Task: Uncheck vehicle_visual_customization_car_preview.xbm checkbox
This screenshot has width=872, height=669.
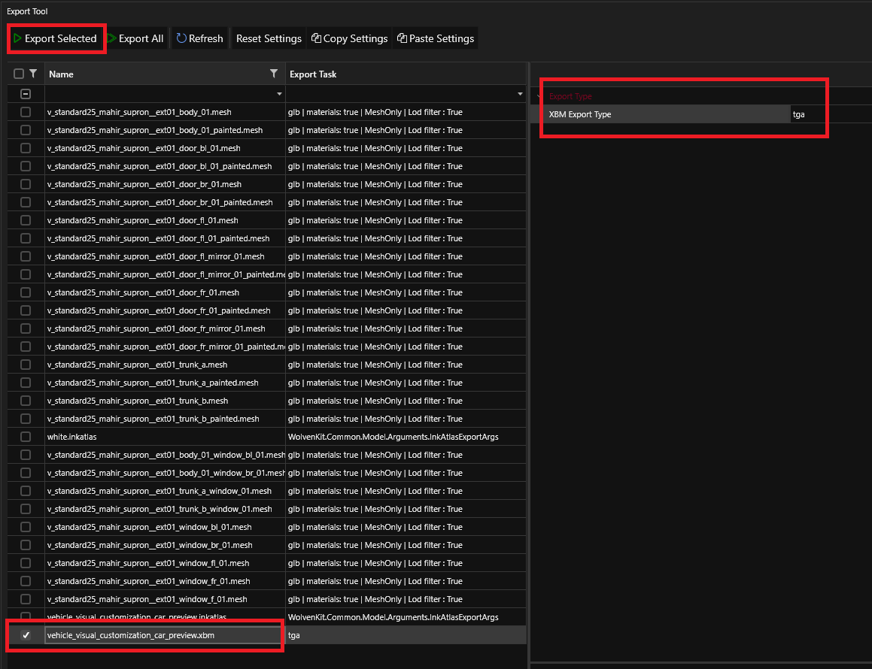Action: (x=26, y=635)
